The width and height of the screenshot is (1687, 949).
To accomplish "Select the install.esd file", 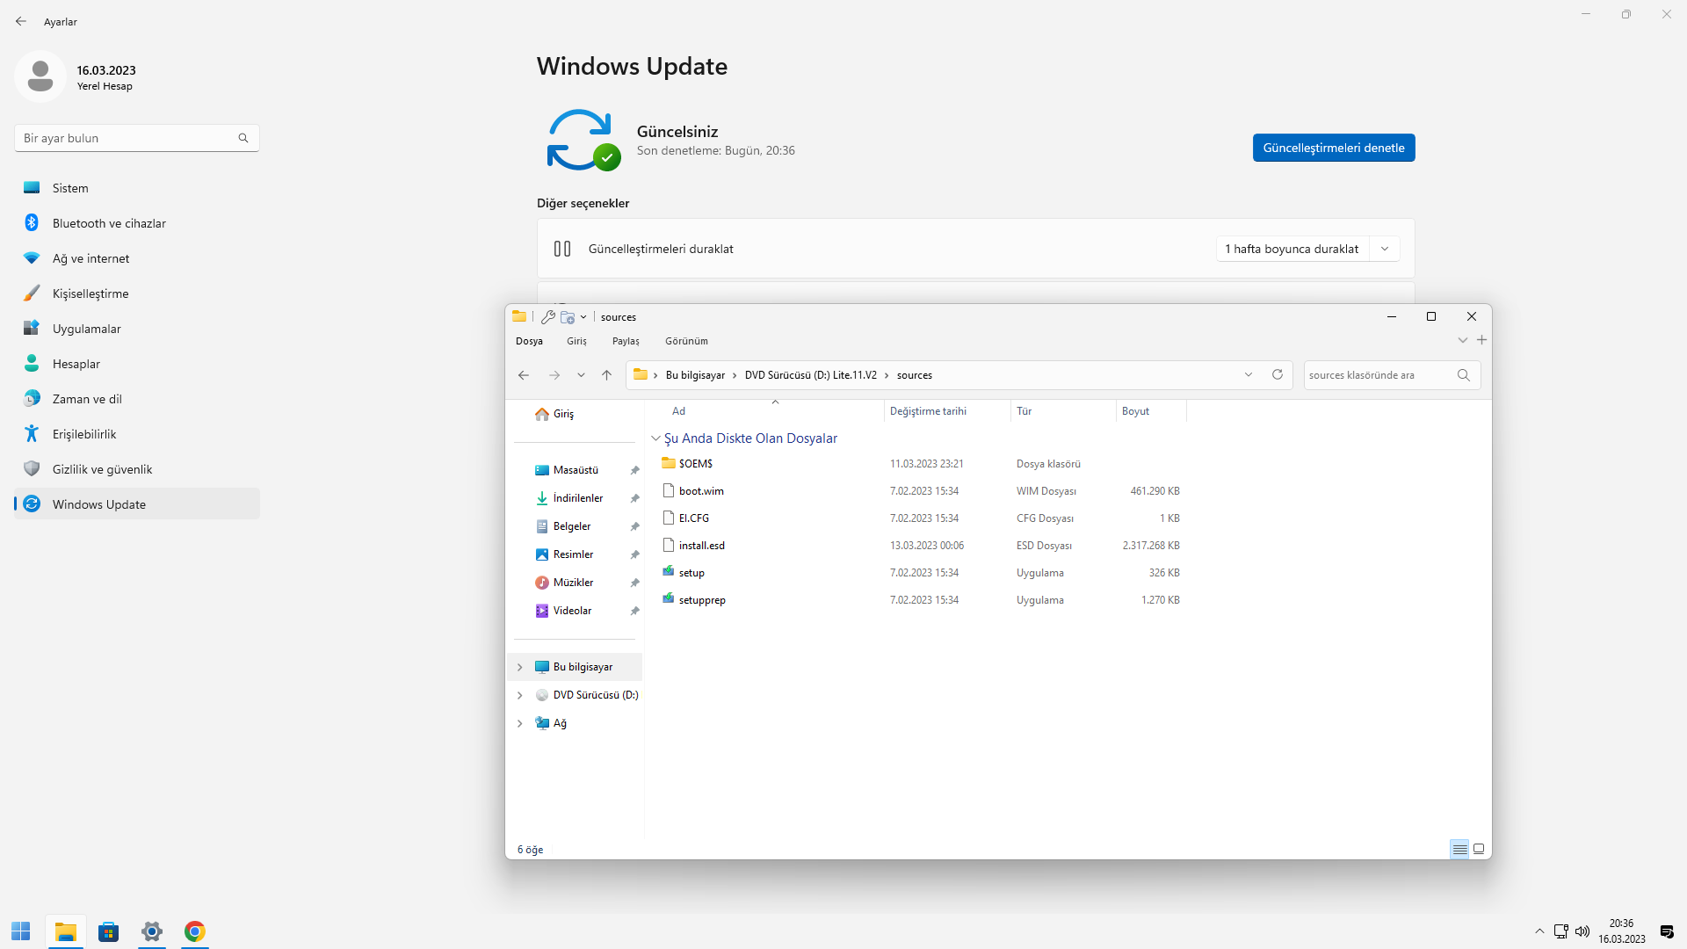I will [920, 546].
